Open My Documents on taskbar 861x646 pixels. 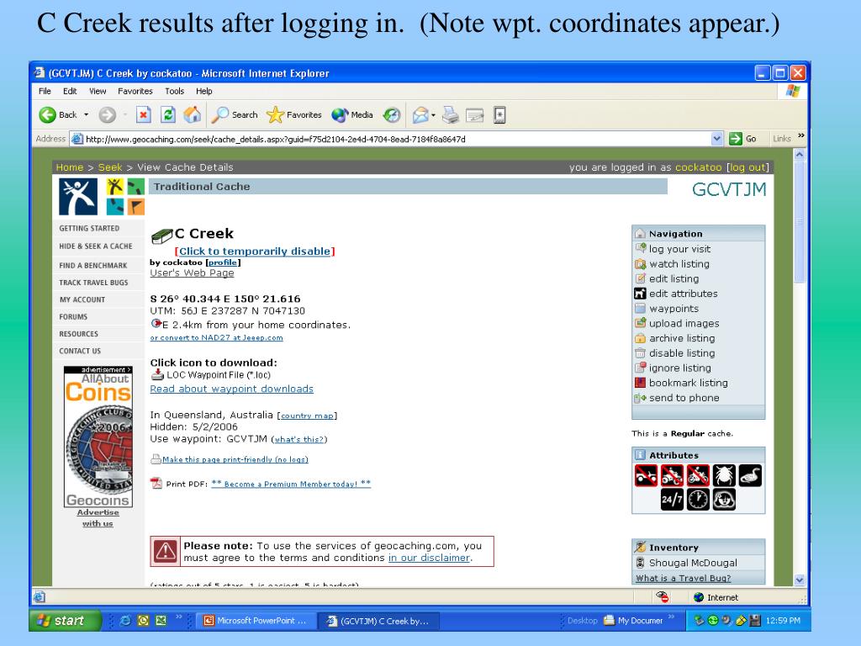[x=634, y=621]
